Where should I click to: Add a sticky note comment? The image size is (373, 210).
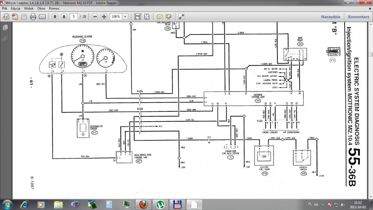[159, 17]
